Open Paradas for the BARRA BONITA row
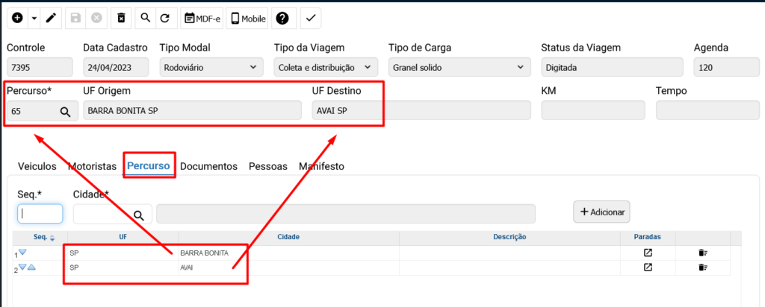The height and width of the screenshot is (307, 765). (x=648, y=253)
